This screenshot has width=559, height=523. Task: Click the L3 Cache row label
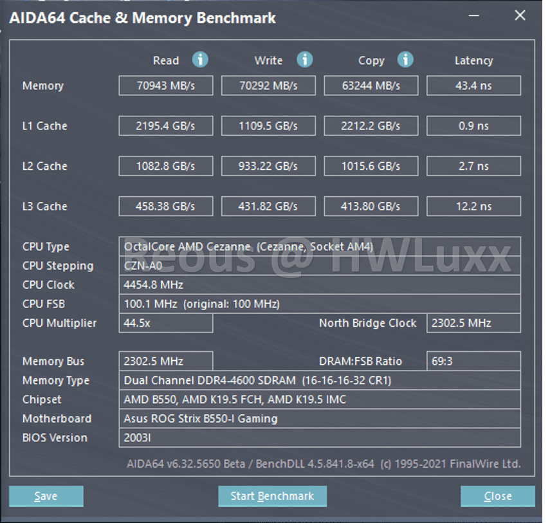(x=45, y=206)
